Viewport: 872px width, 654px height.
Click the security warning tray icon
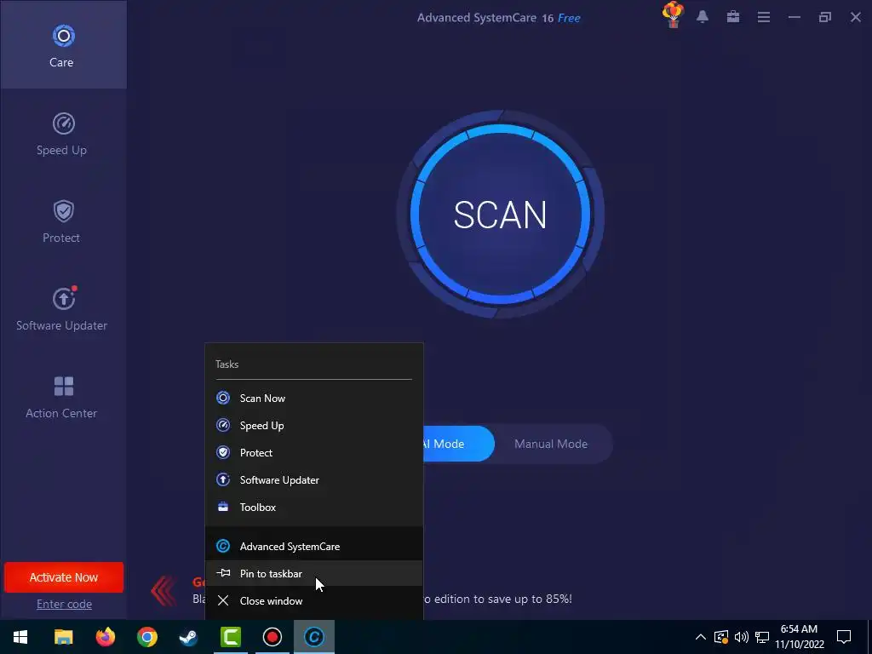[x=720, y=637]
